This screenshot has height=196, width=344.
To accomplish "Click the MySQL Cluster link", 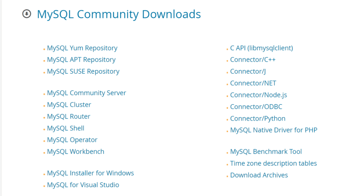I will click(x=69, y=104).
